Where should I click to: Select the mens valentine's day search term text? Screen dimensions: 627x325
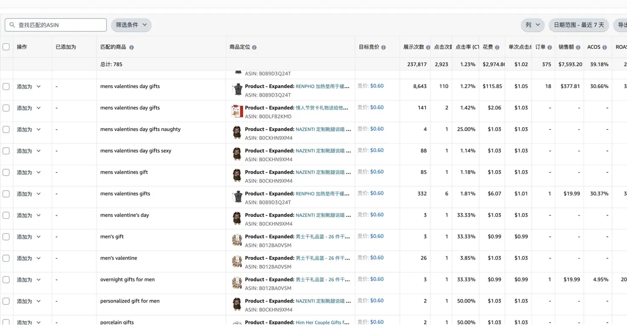click(x=125, y=215)
